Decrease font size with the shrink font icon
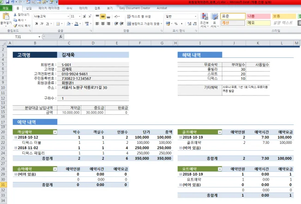The width and height of the screenshot is (301, 204). 90,17
